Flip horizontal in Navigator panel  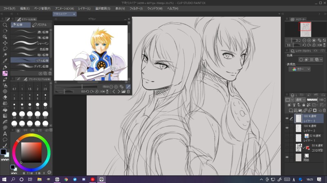(x=320, y=45)
